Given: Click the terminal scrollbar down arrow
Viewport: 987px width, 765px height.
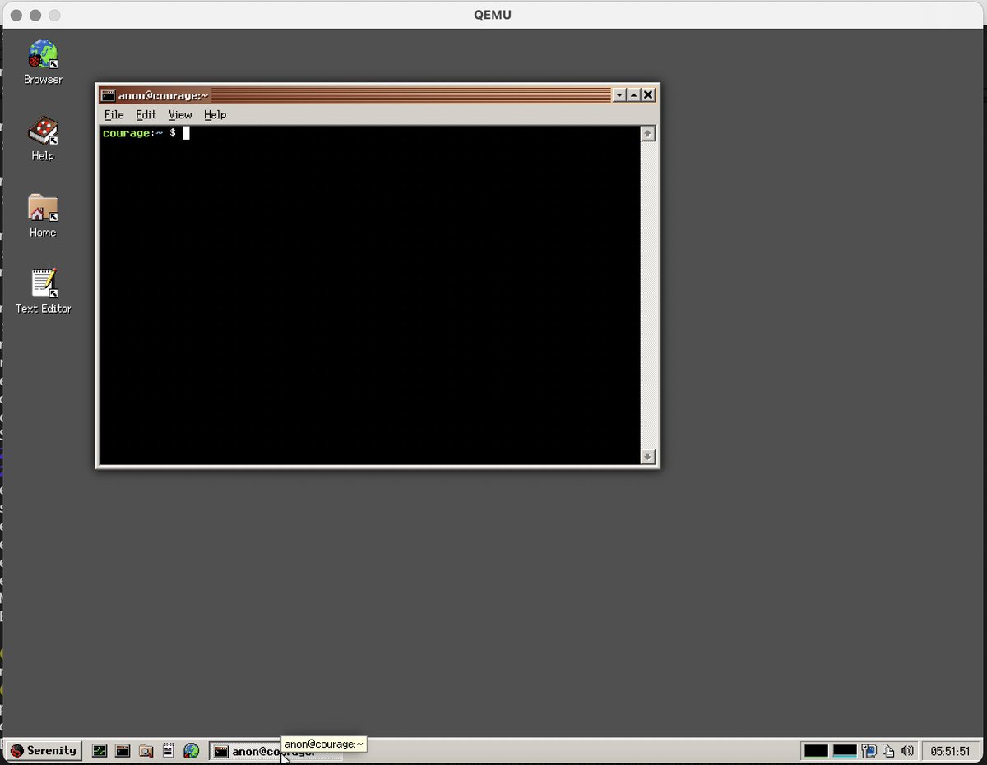Looking at the screenshot, I should click(648, 456).
